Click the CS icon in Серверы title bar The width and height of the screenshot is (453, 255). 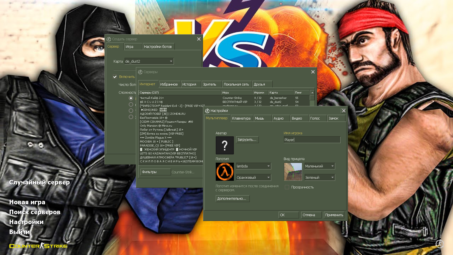[140, 72]
